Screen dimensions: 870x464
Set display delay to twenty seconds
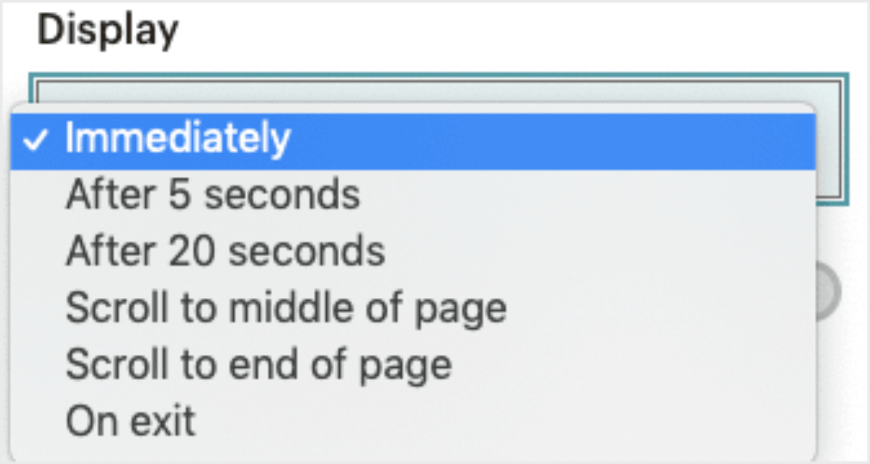pos(225,251)
